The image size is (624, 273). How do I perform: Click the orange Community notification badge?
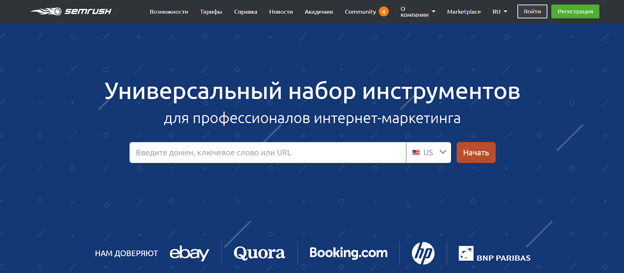coord(383,12)
